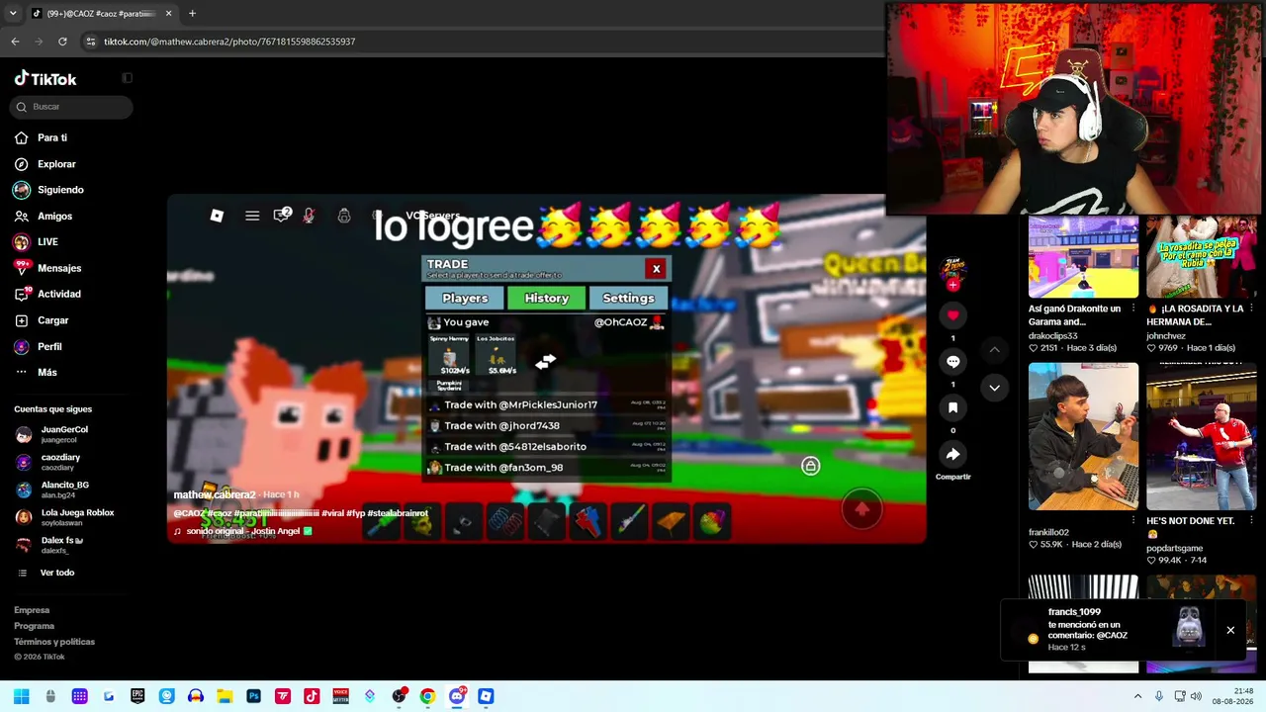Viewport: 1266px width, 712px height.
Task: Open the Windows Start menu
Action: pyautogui.click(x=21, y=696)
